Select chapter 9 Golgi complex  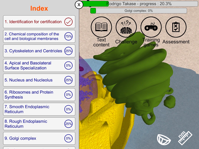coord(39,138)
